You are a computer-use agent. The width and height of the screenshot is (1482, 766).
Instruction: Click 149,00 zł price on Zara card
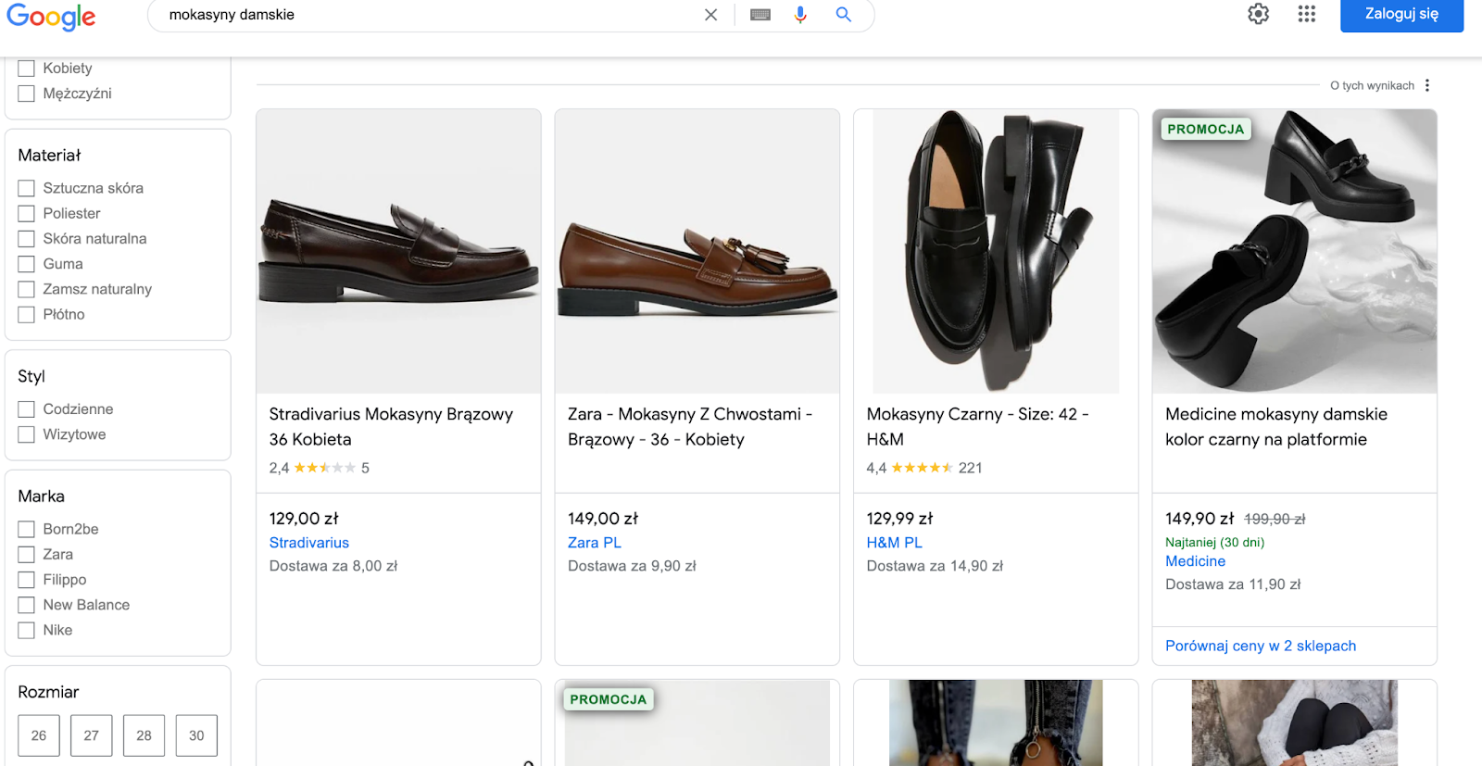pyautogui.click(x=603, y=519)
